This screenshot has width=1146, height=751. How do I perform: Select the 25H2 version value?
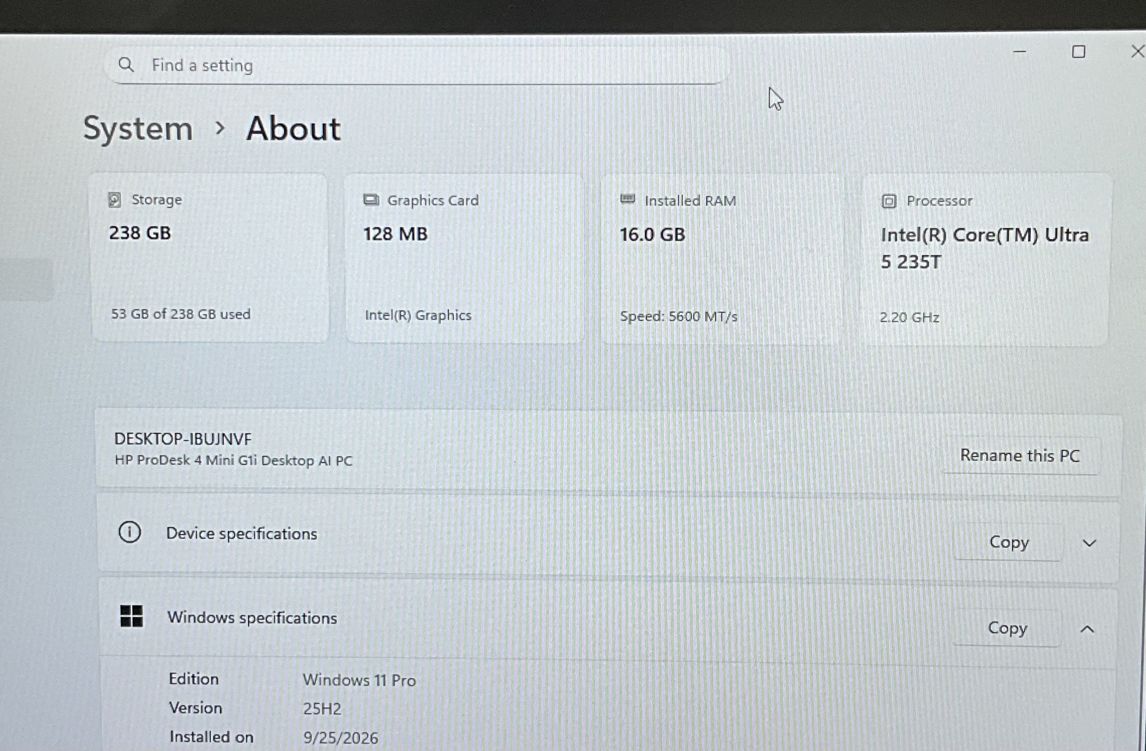(322, 709)
